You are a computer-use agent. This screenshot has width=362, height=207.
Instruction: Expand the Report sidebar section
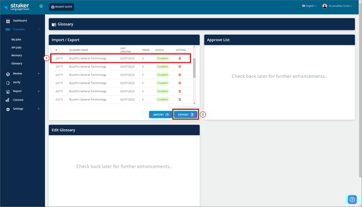tap(39, 91)
